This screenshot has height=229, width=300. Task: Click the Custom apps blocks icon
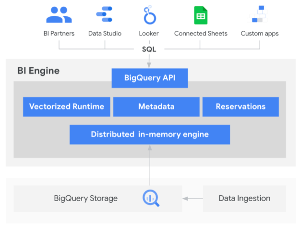(x=258, y=14)
